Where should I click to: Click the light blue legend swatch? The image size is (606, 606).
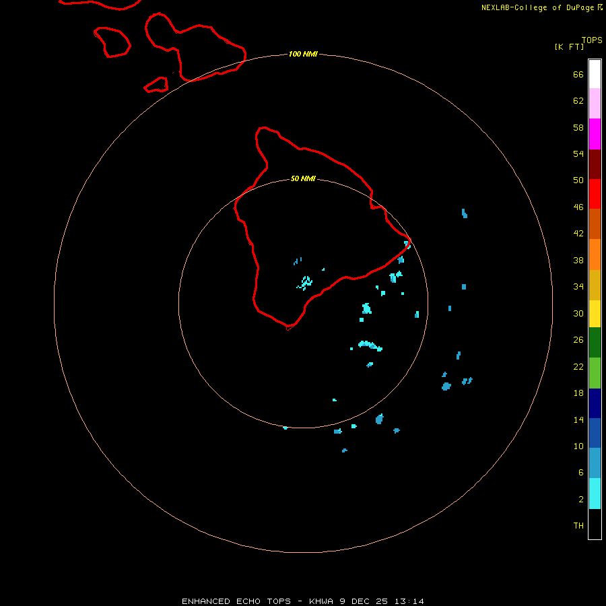(595, 463)
